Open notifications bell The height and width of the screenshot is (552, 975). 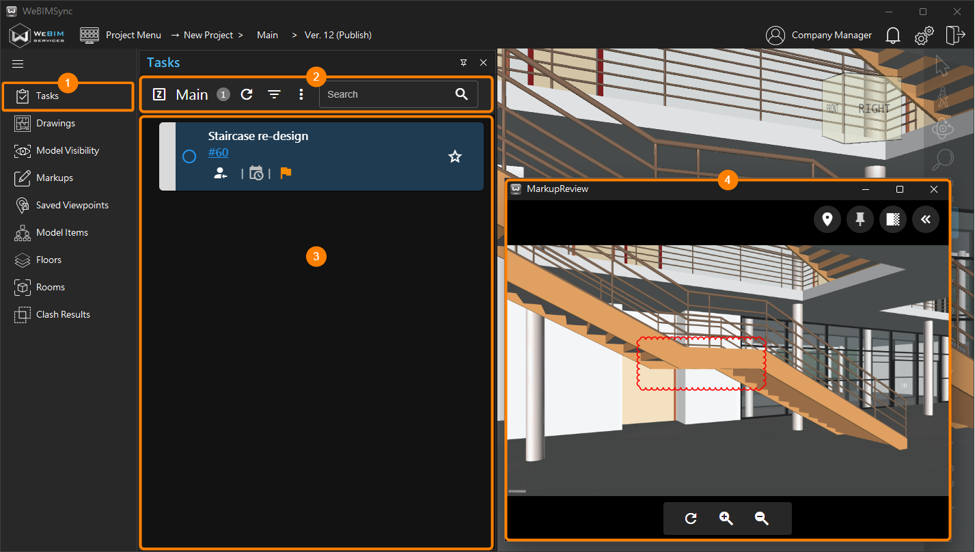892,36
